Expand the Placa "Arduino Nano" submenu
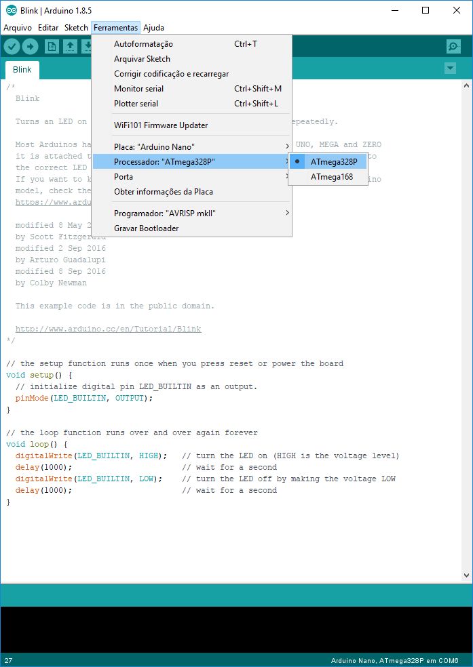This screenshot has width=473, height=667. tap(192, 147)
